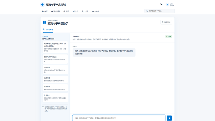215x121 pixels.
Task: Click the robot icon beside AI助手
Action: [93, 11]
